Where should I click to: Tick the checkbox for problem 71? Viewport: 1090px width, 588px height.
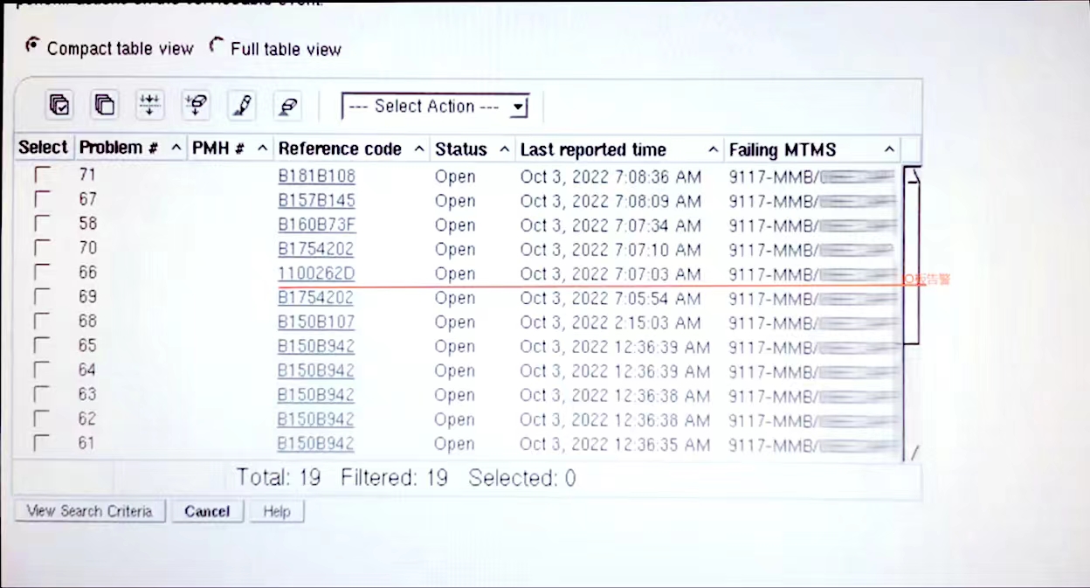click(x=42, y=176)
